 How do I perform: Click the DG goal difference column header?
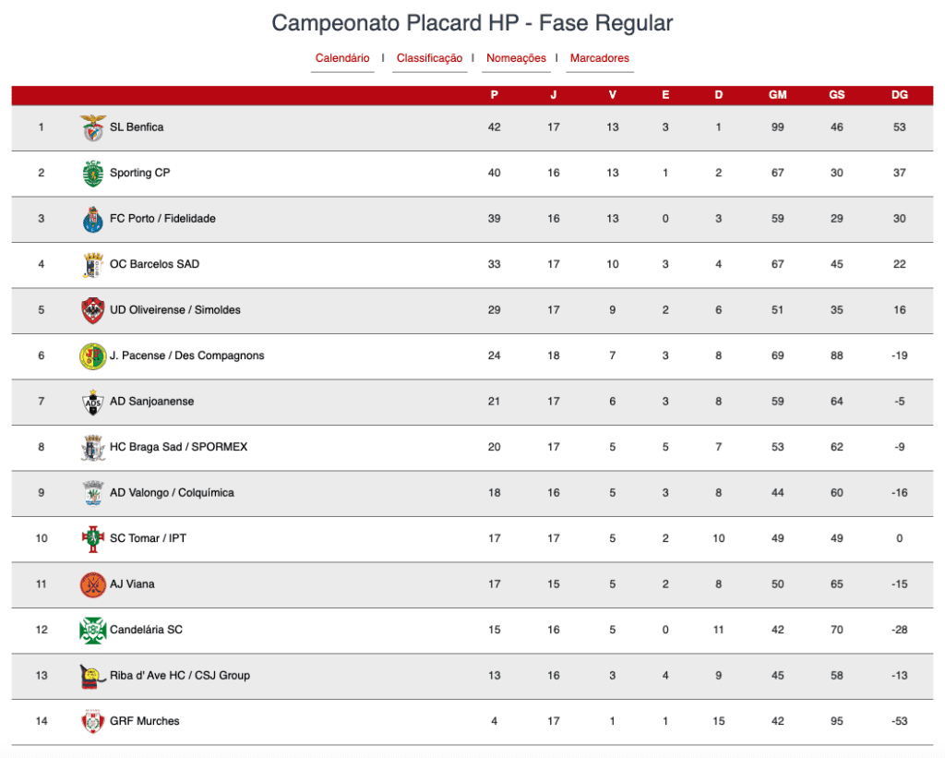[x=899, y=95]
